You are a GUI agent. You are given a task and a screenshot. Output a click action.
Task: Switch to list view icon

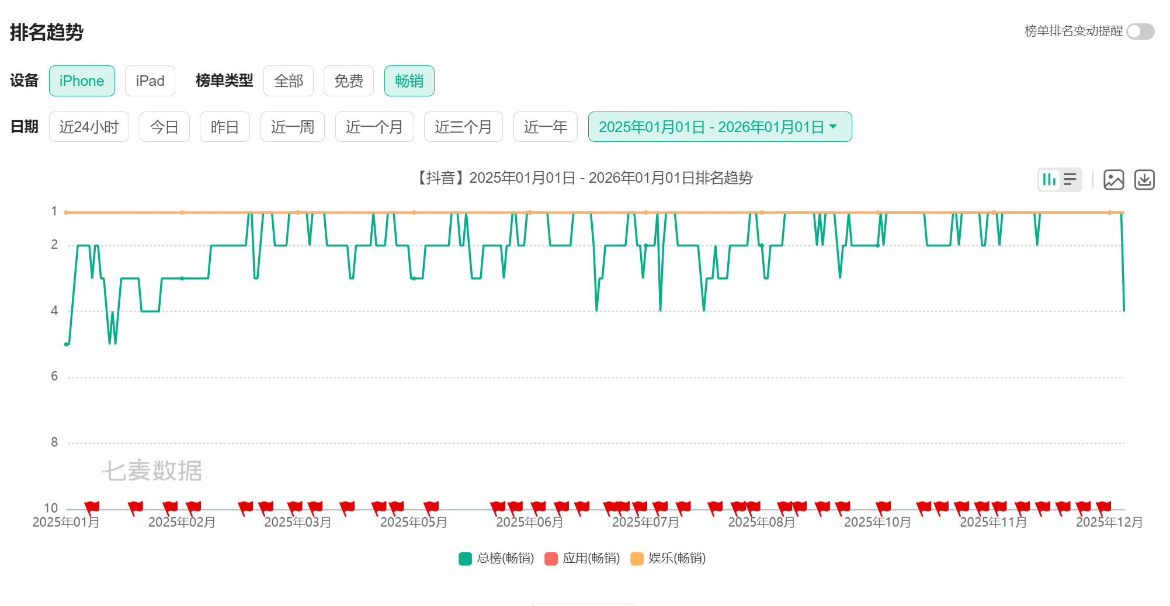(x=1070, y=180)
